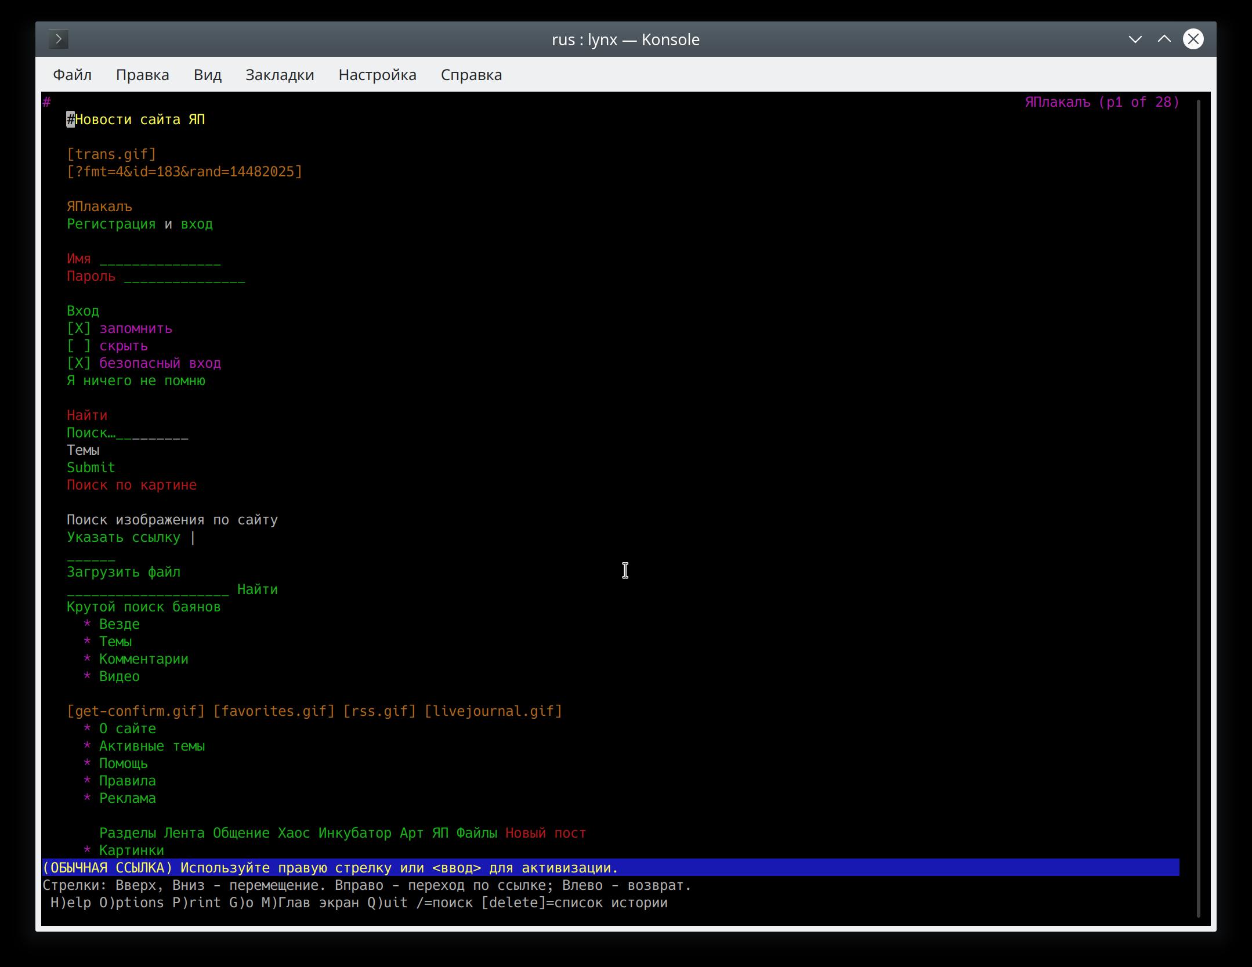This screenshot has width=1252, height=967.
Task: Click the Submit button
Action: pos(91,468)
